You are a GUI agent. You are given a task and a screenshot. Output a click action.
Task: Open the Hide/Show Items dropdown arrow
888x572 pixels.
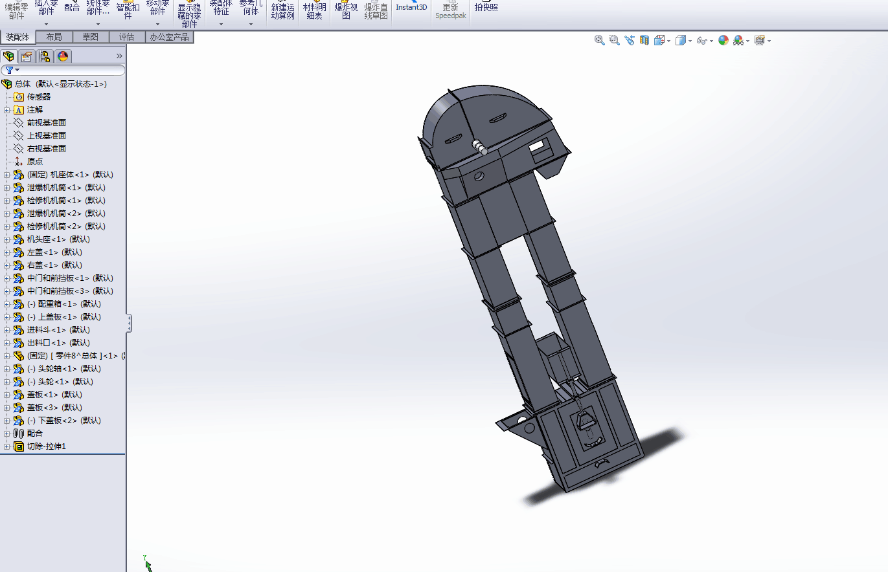coord(711,41)
